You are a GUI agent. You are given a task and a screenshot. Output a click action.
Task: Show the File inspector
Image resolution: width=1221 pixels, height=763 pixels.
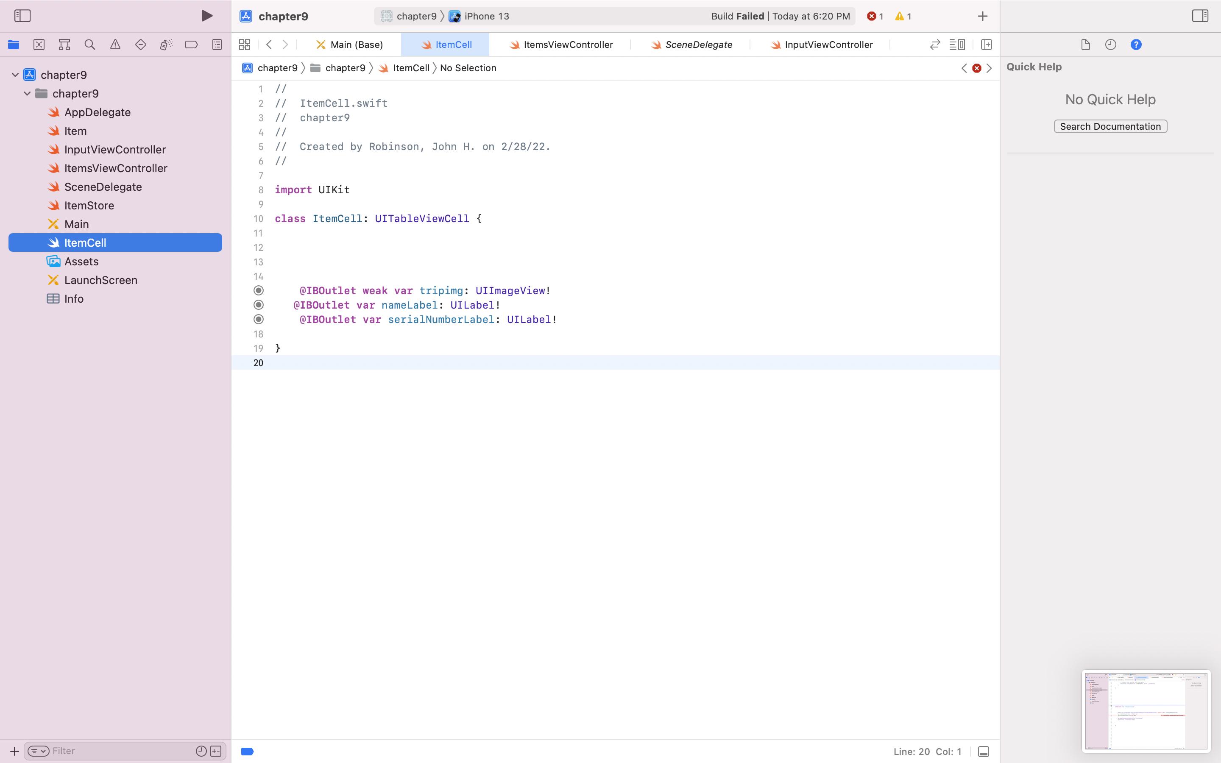click(1085, 45)
